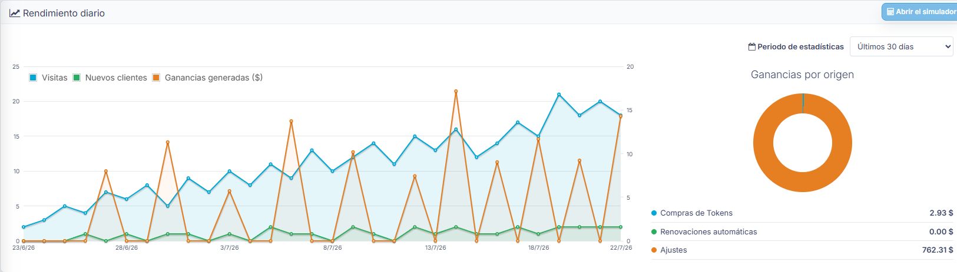Select the Compras de Tokens row
This screenshot has width=957, height=272.
(802, 213)
